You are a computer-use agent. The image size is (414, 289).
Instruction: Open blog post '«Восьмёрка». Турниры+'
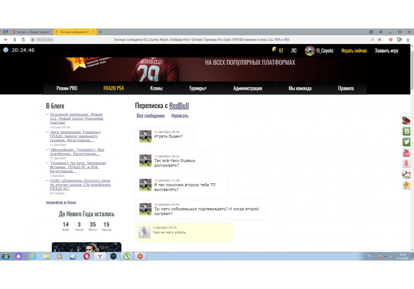77,152
